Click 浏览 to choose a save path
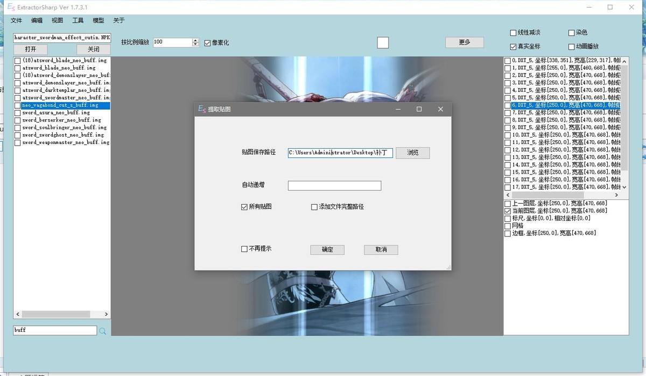The image size is (646, 376). tap(412, 153)
